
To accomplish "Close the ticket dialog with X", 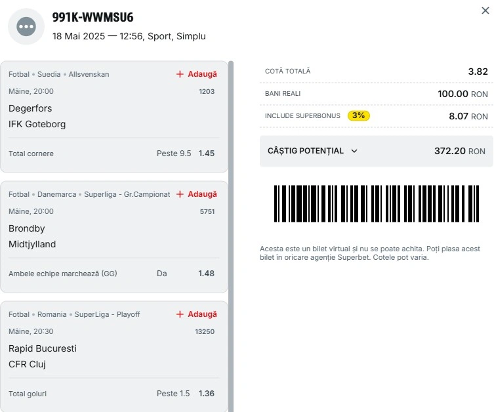I will (x=485, y=10).
